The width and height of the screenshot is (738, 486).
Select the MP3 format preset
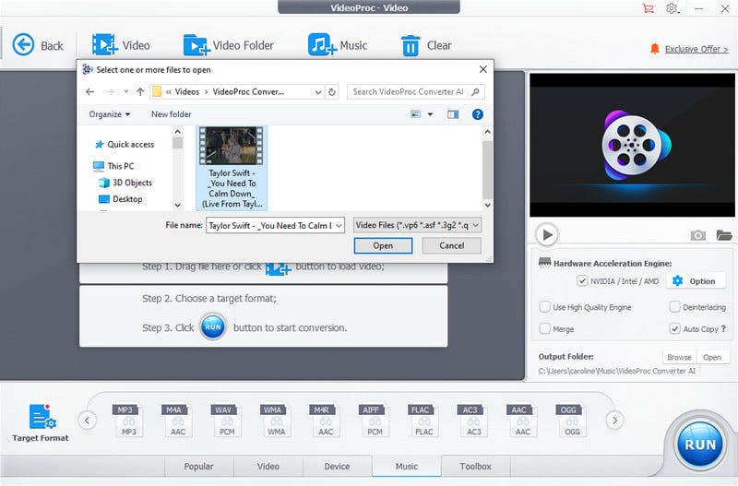(x=128, y=421)
